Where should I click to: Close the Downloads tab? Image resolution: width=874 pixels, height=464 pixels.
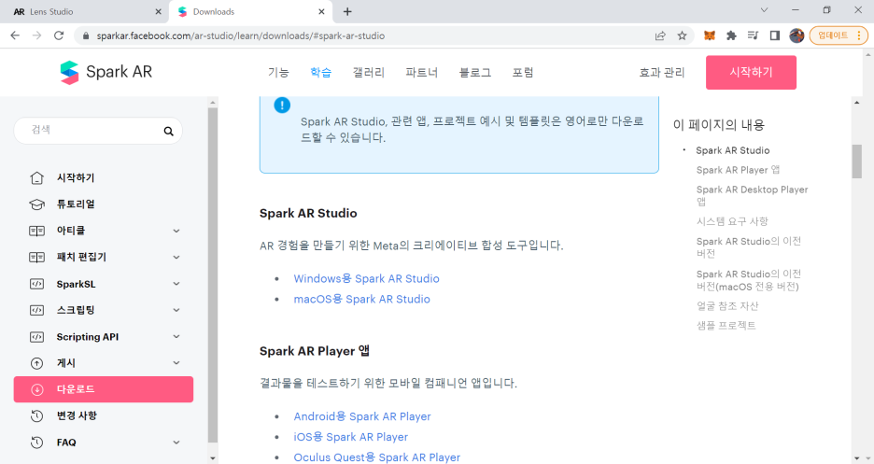[x=321, y=12]
